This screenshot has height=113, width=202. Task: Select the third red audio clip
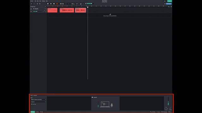[80, 10]
